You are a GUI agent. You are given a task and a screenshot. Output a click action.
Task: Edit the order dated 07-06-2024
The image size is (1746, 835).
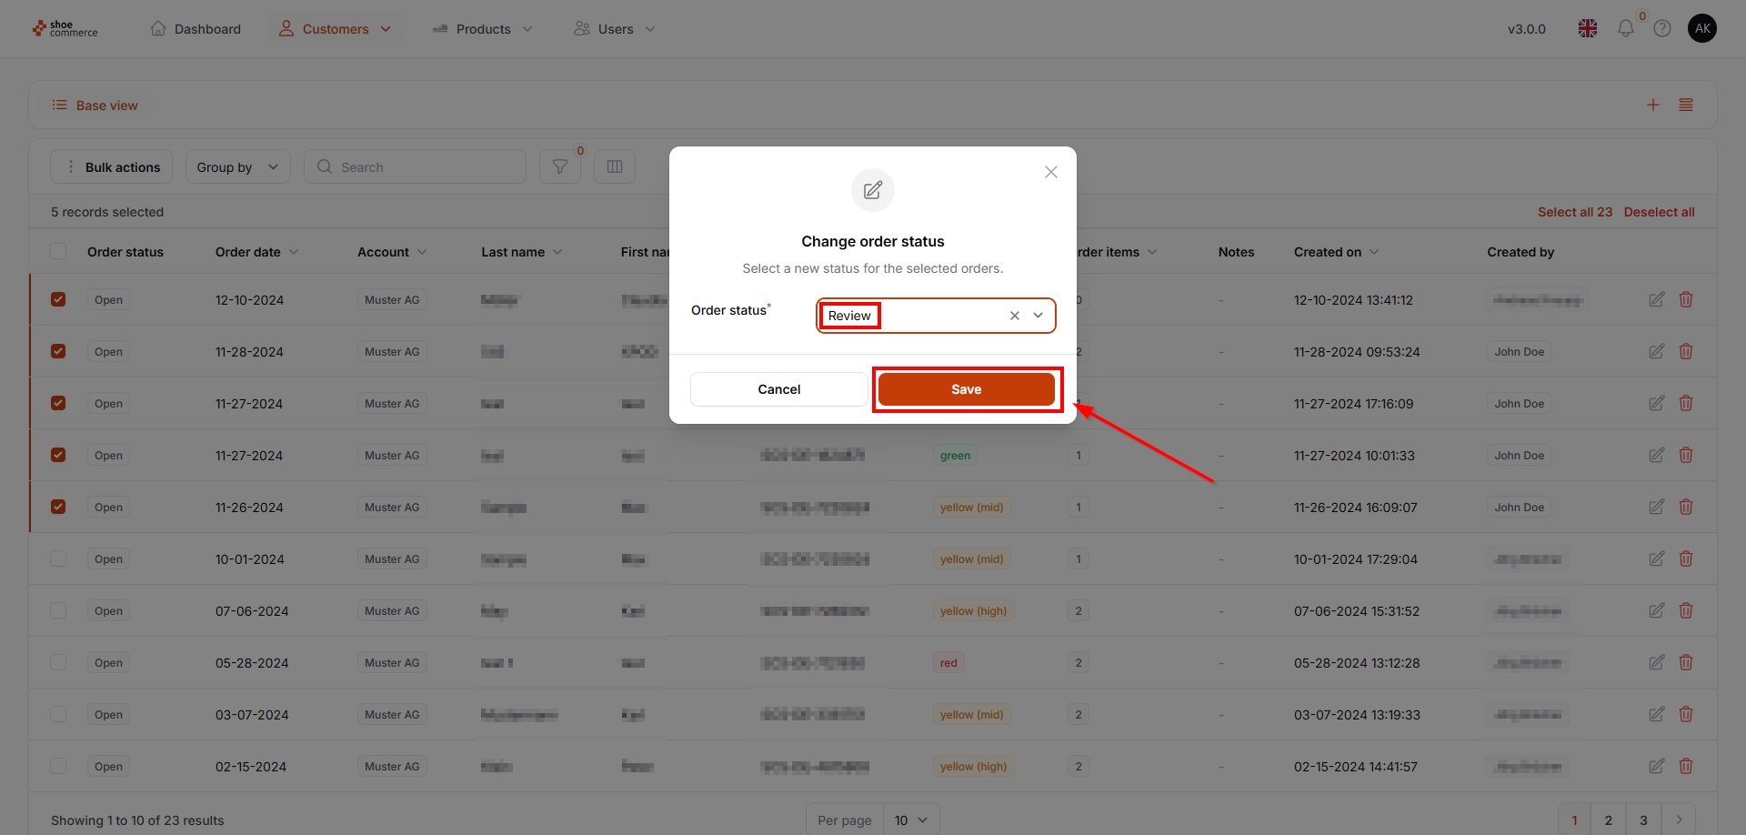click(1657, 610)
